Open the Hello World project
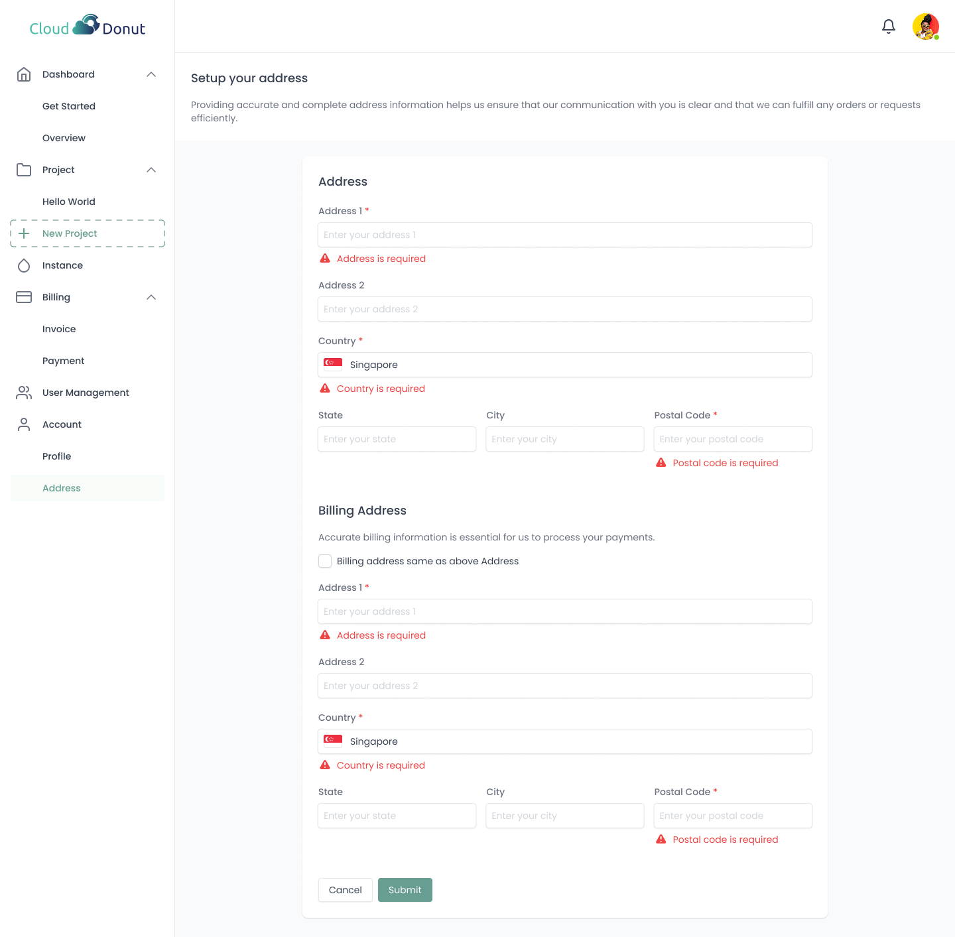This screenshot has height=937, width=955. [69, 202]
